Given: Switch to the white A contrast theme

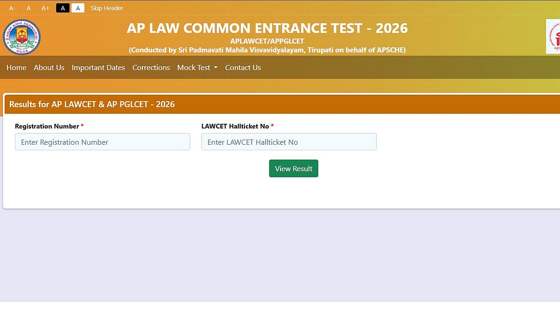Looking at the screenshot, I should (78, 8).
